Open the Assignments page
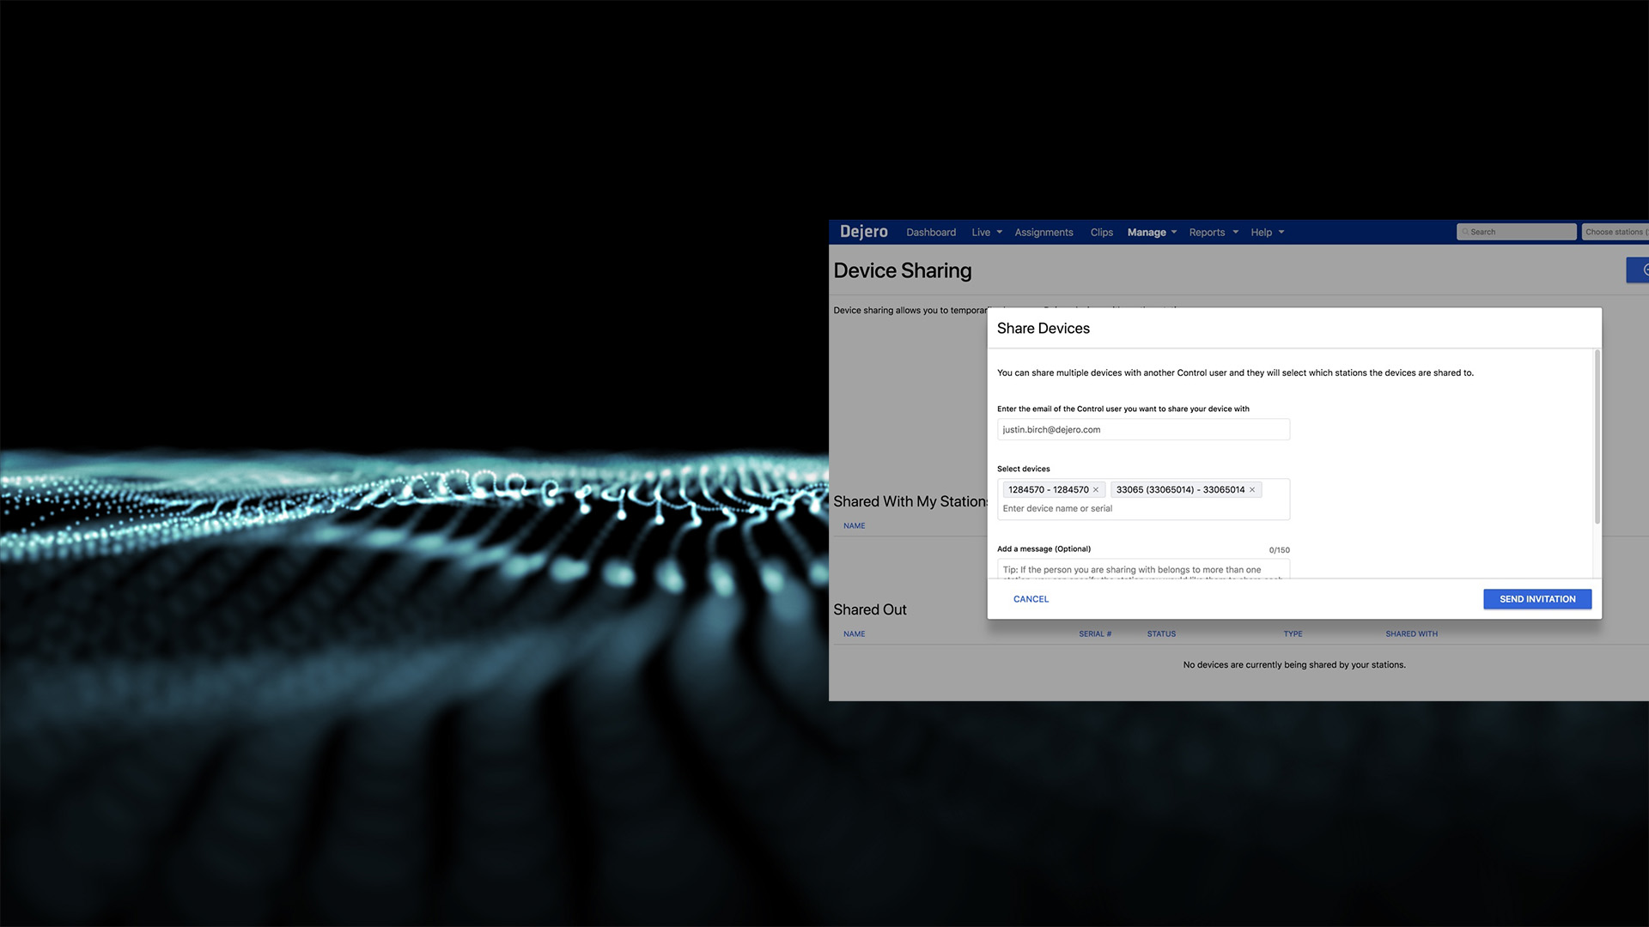This screenshot has width=1649, height=927. (x=1044, y=233)
